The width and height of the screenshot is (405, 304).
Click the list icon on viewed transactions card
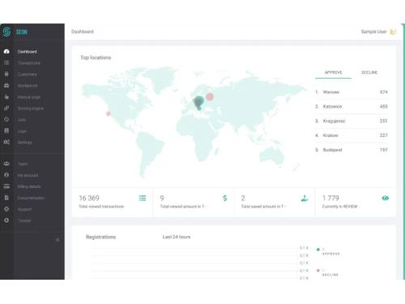click(x=143, y=198)
